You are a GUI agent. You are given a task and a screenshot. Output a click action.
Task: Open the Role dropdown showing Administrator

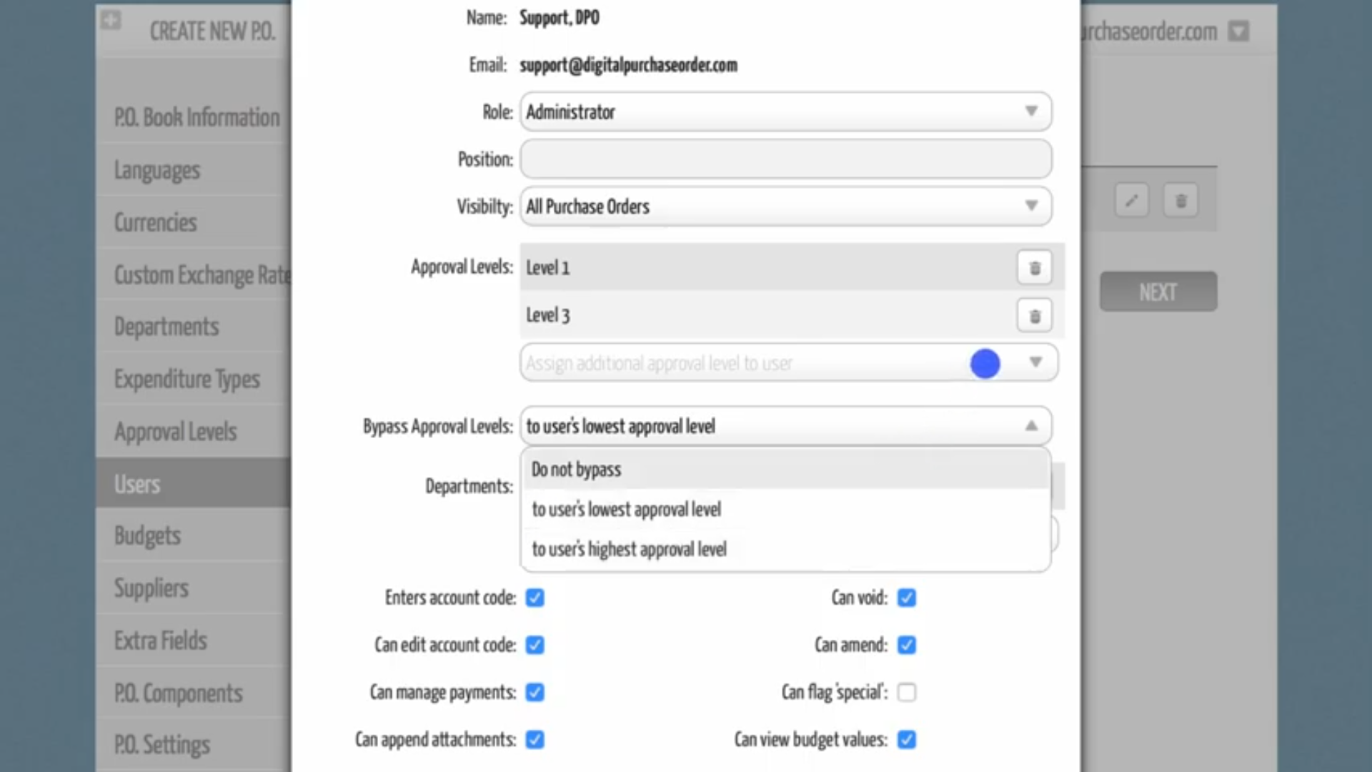(x=1032, y=112)
